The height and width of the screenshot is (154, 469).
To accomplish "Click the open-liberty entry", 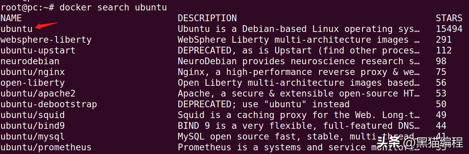I will pyautogui.click(x=32, y=83).
